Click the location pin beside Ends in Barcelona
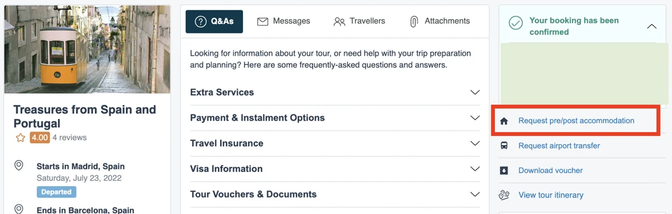672x214 pixels. coord(19,209)
